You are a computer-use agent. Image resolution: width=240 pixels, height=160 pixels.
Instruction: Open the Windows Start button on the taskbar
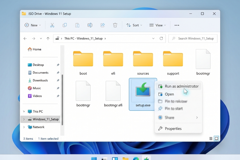94,159
